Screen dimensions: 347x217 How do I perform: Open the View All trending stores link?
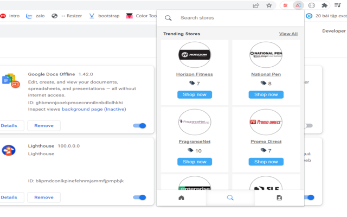pos(288,34)
